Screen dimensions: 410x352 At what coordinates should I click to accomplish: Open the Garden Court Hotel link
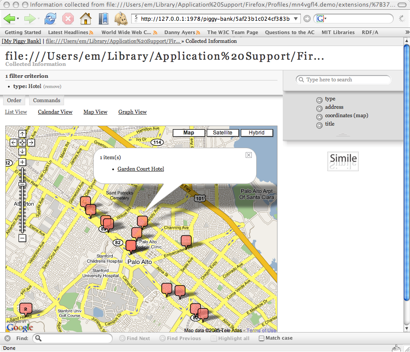pyautogui.click(x=140, y=169)
